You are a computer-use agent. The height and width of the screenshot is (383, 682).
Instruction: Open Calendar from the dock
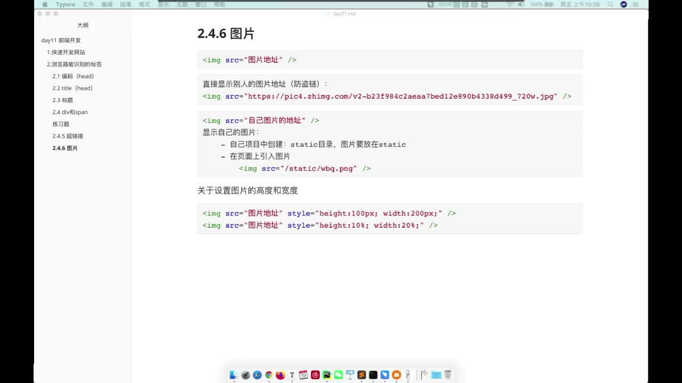coord(304,375)
